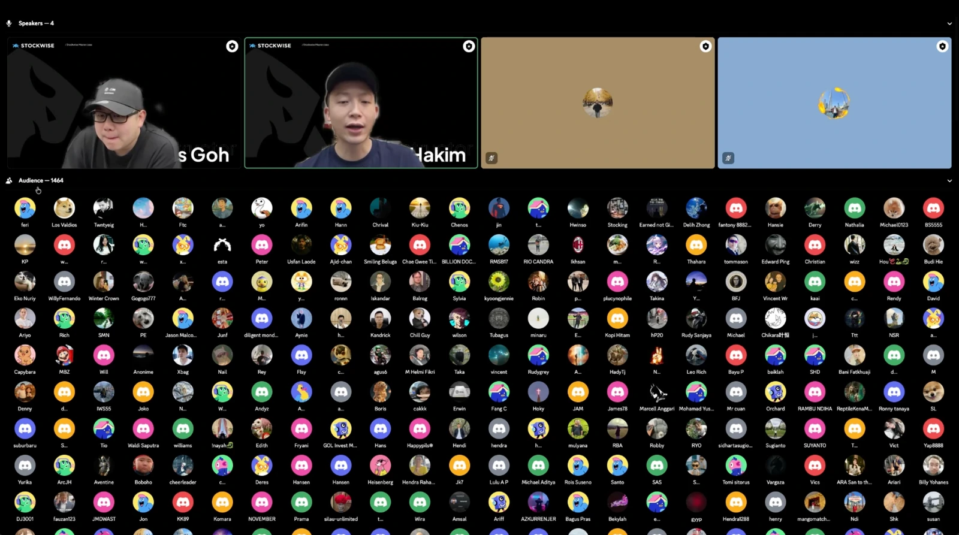
Task: Select audience member Smiling Beluga's avatar
Action: [x=380, y=245]
